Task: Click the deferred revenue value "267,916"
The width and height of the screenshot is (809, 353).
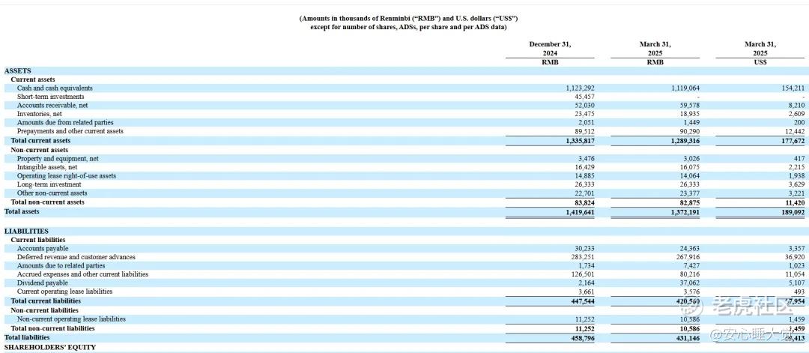Action: [688, 257]
